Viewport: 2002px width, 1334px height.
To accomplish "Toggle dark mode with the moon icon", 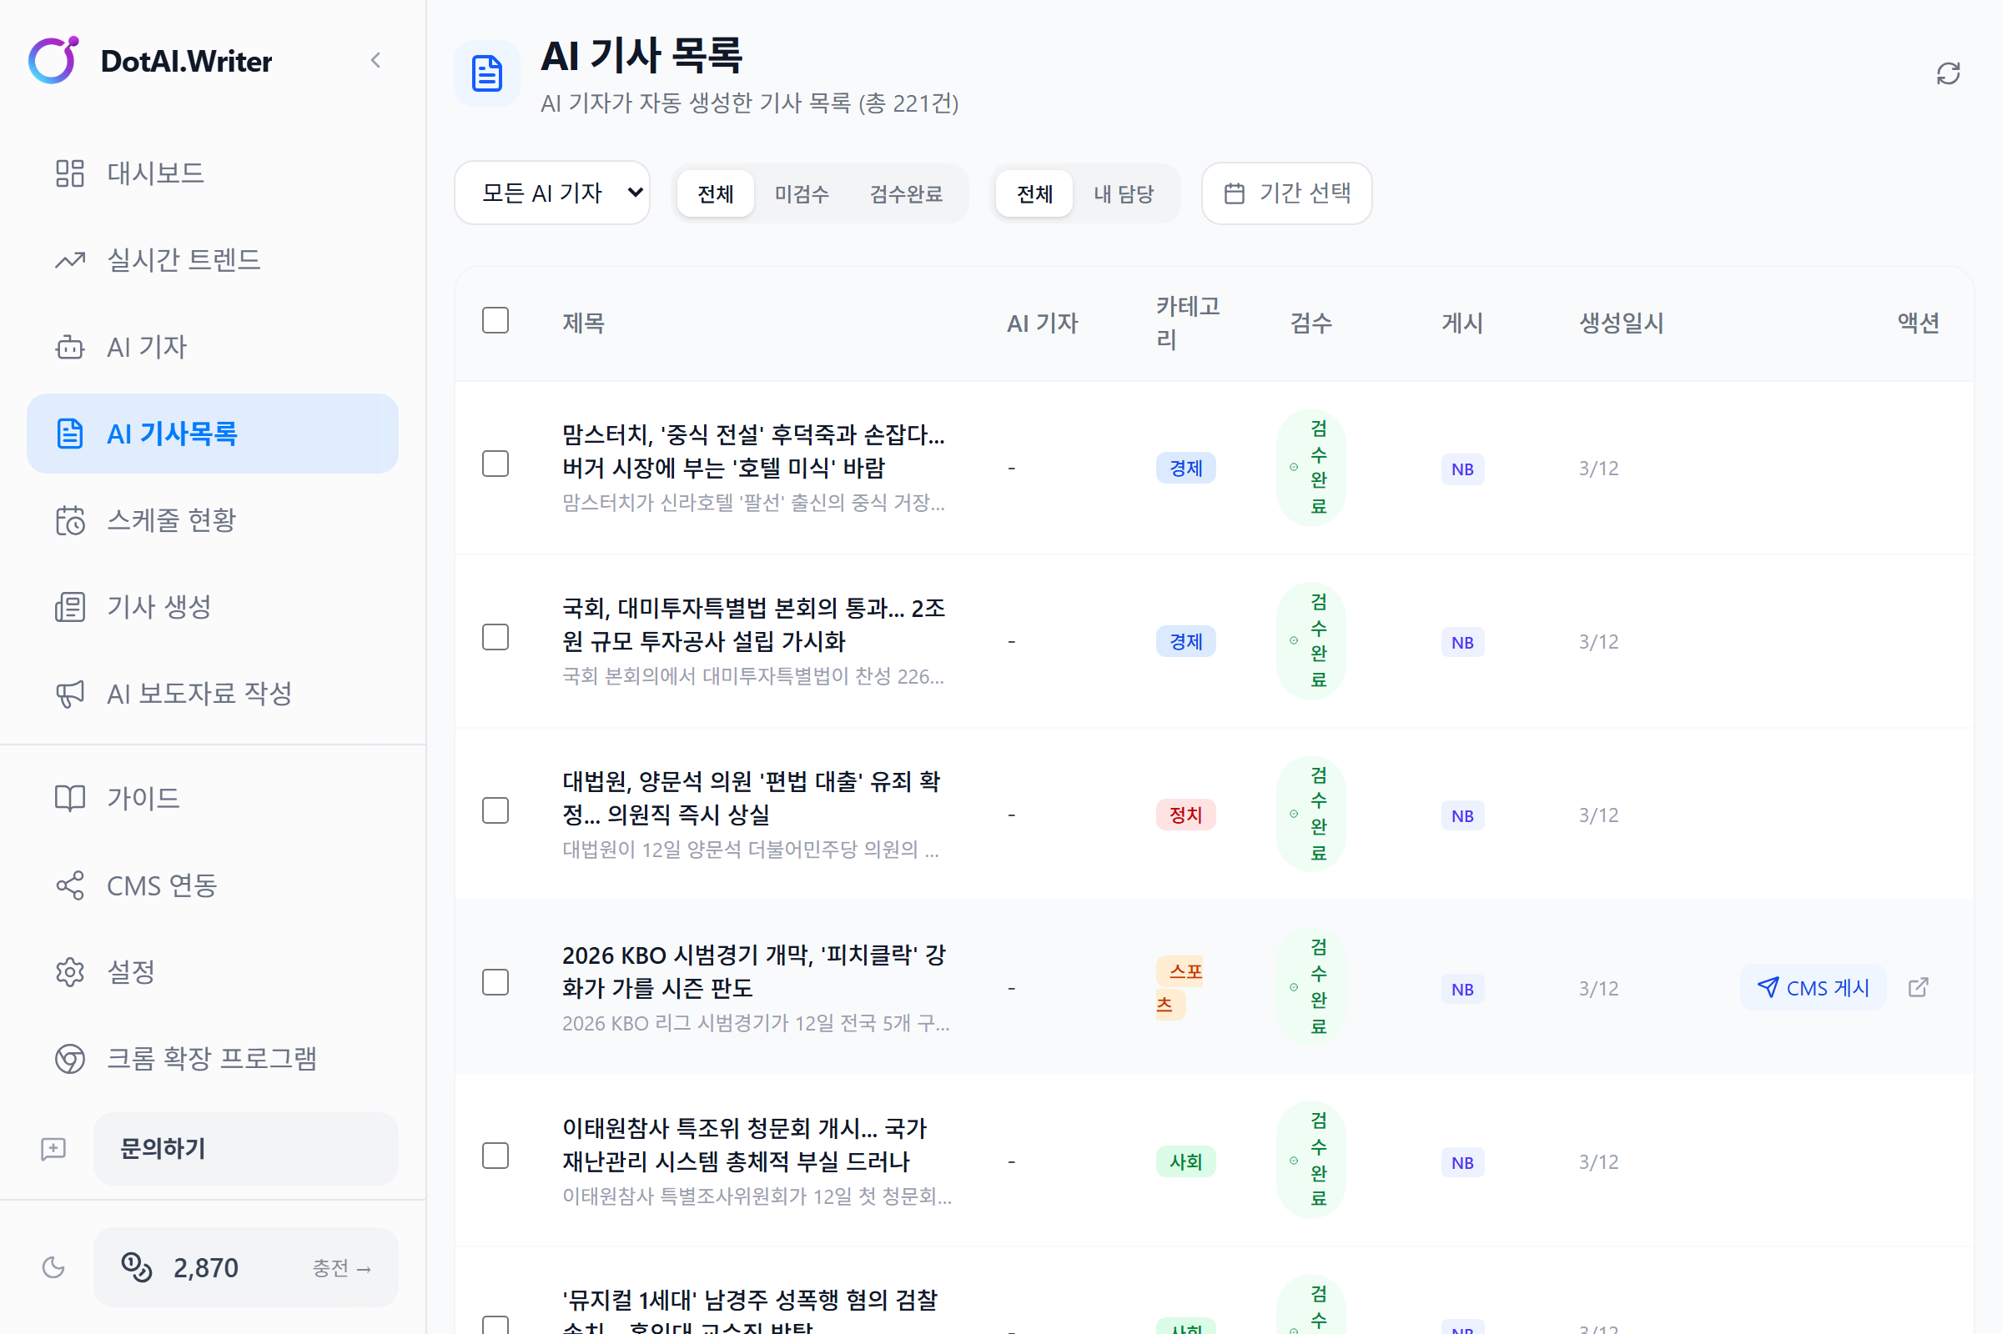I will [53, 1267].
